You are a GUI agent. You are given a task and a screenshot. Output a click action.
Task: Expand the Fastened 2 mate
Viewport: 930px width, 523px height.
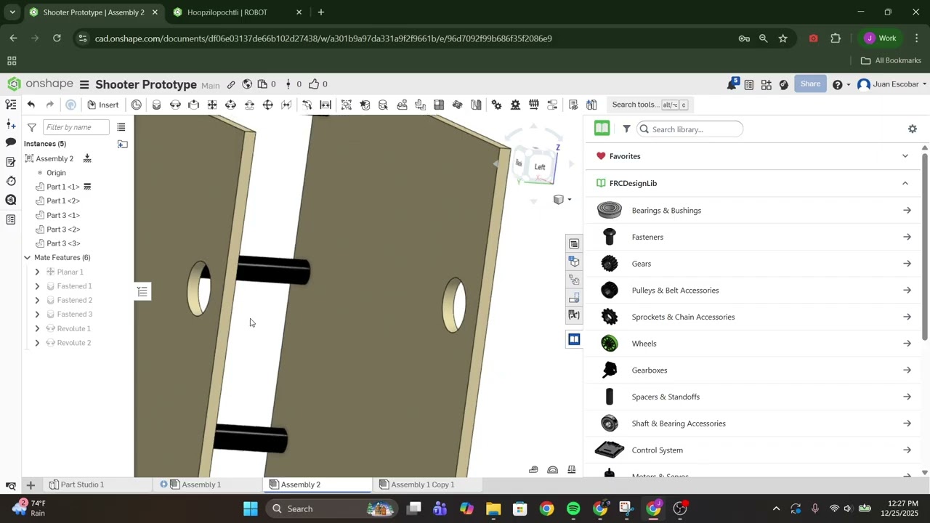pos(37,300)
